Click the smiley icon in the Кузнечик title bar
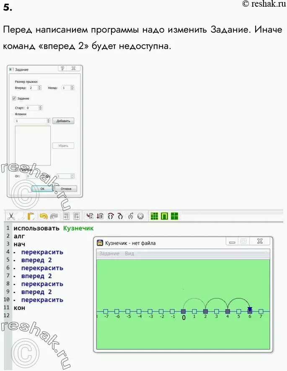 tap(100, 243)
